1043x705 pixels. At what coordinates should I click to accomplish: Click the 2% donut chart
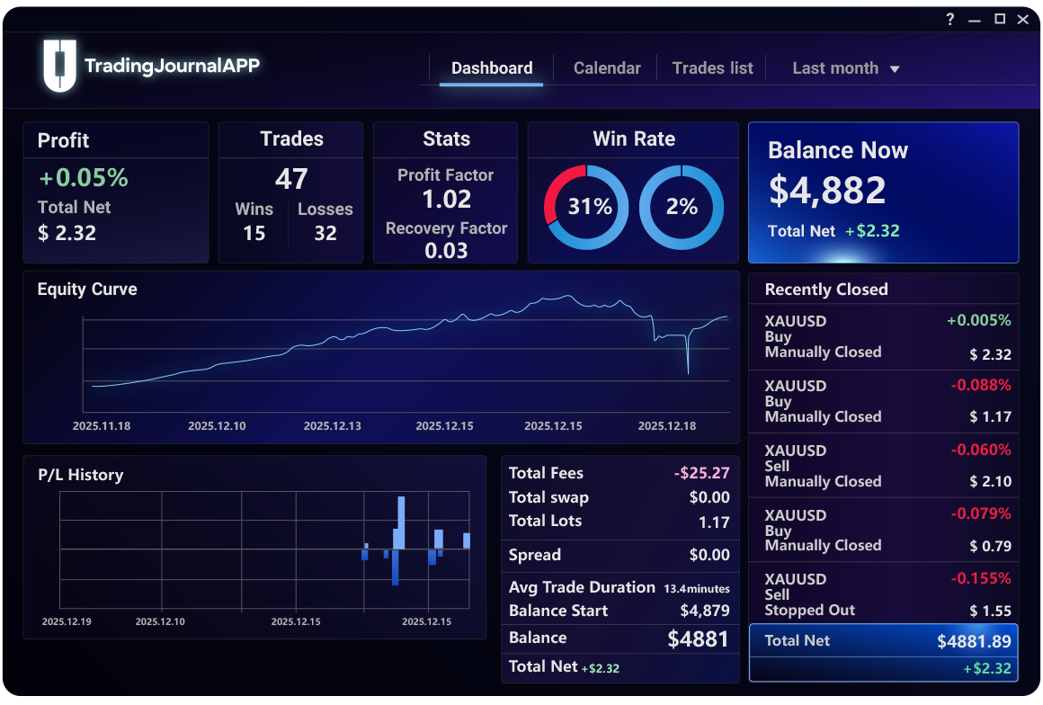(x=682, y=207)
